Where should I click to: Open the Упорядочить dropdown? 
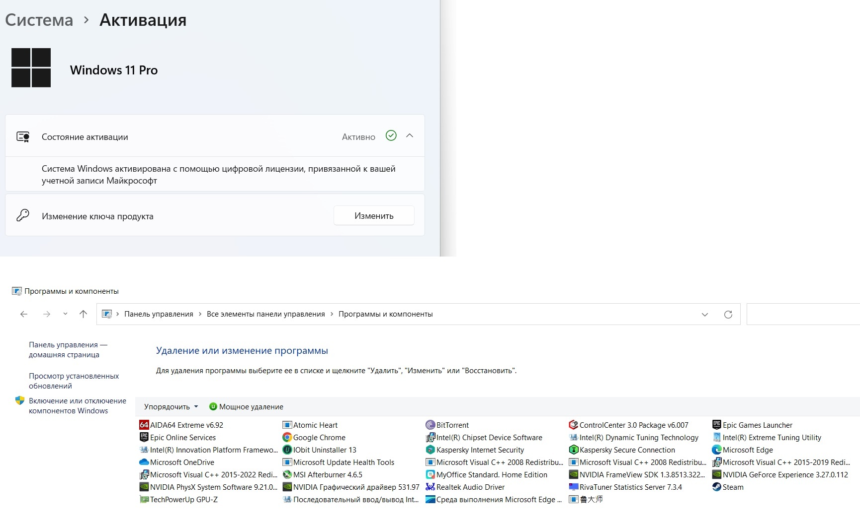[171, 406]
